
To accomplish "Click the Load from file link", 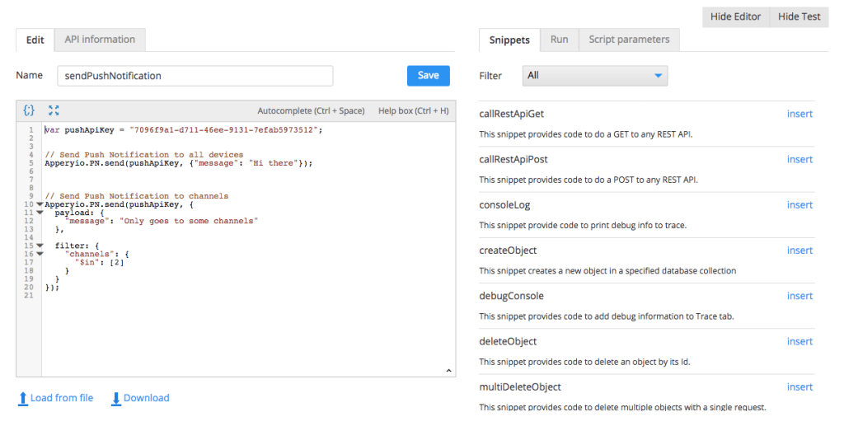I will (61, 398).
